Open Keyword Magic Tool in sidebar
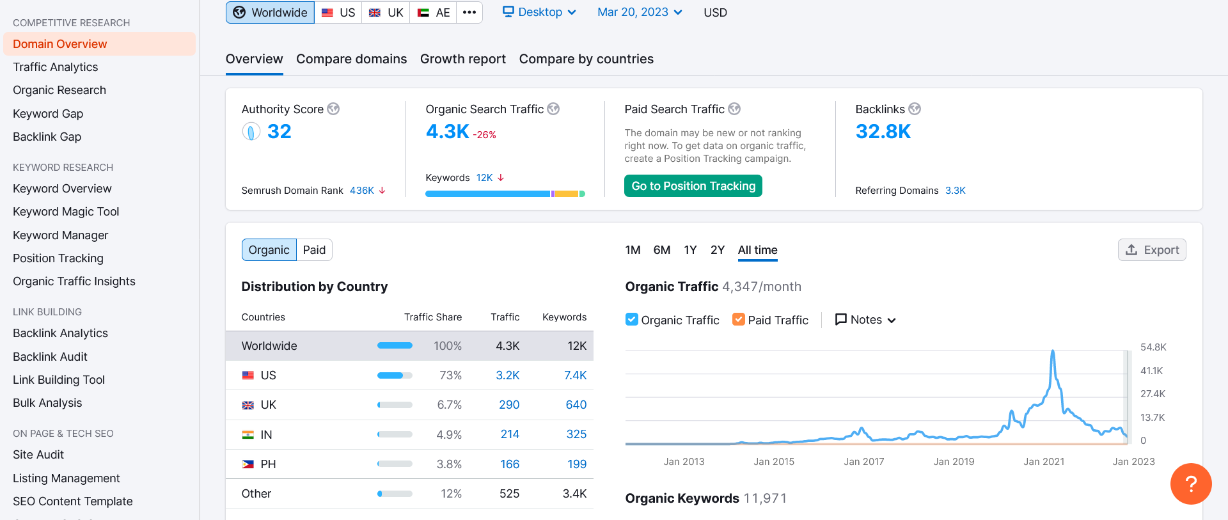Viewport: 1228px width, 520px height. pos(66,212)
